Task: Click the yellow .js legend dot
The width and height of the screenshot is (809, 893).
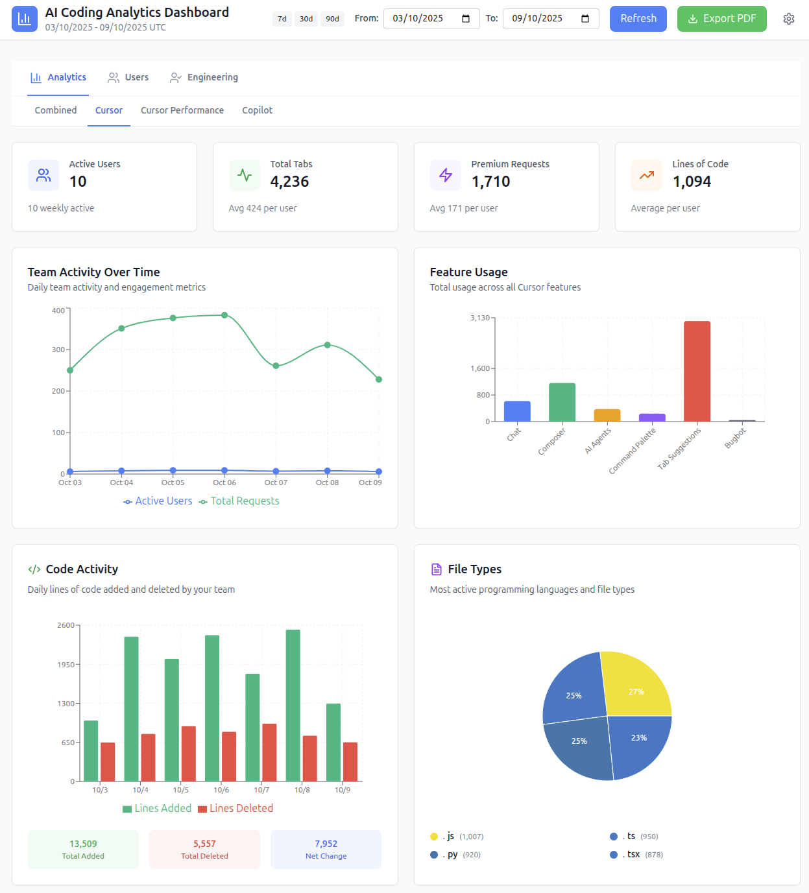Action: pos(434,837)
